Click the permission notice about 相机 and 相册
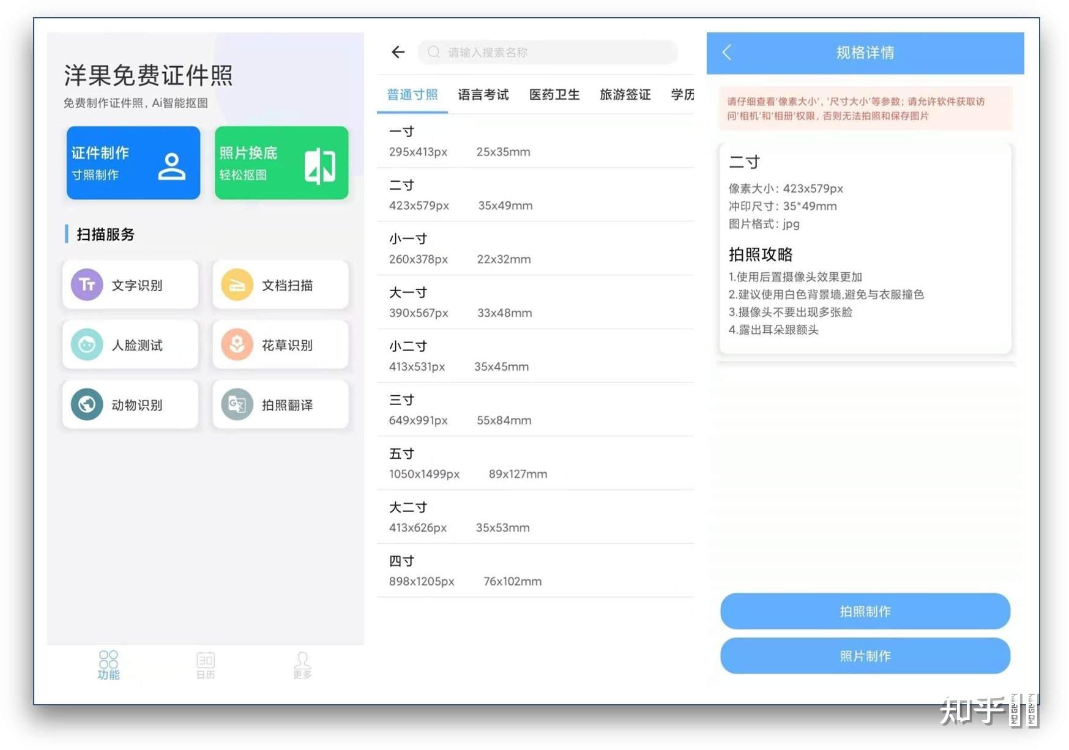Image resolution: width=1069 pixels, height=750 pixels. coord(865,108)
